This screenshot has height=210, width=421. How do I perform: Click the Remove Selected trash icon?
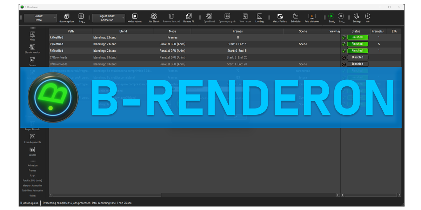tap(171, 16)
